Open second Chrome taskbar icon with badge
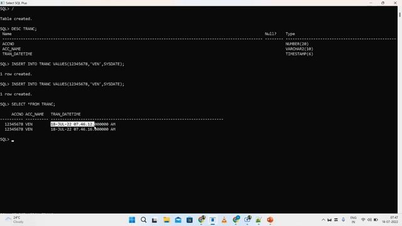 tap(236, 220)
